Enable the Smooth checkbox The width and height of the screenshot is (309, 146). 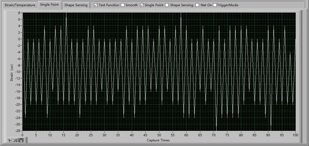pyautogui.click(x=122, y=5)
